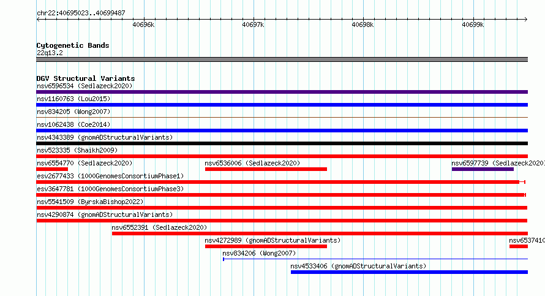
Task: Select the red nsv4272989 variant bar
Action: (266, 246)
